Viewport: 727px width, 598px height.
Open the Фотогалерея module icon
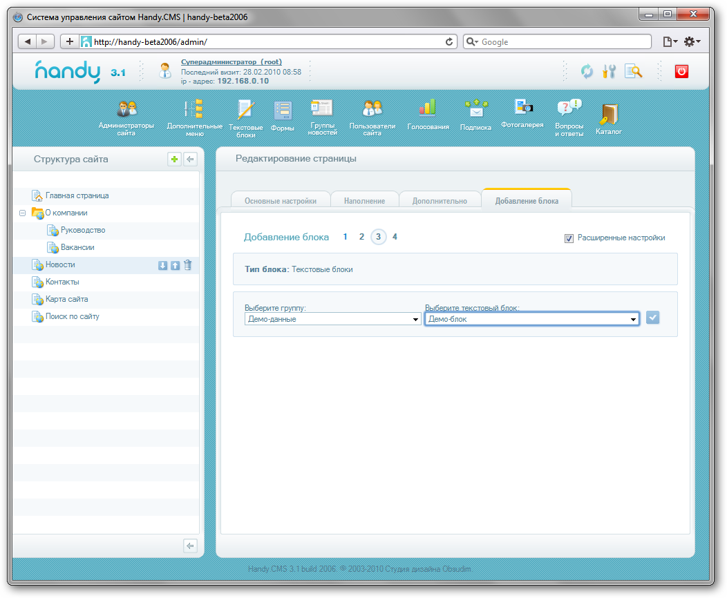coord(522,107)
